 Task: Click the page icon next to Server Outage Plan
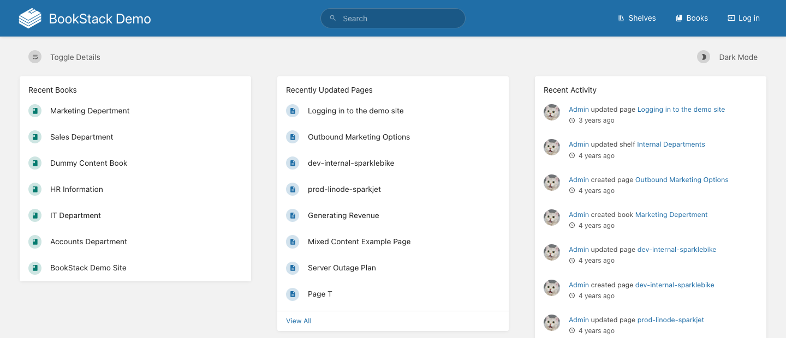point(293,268)
